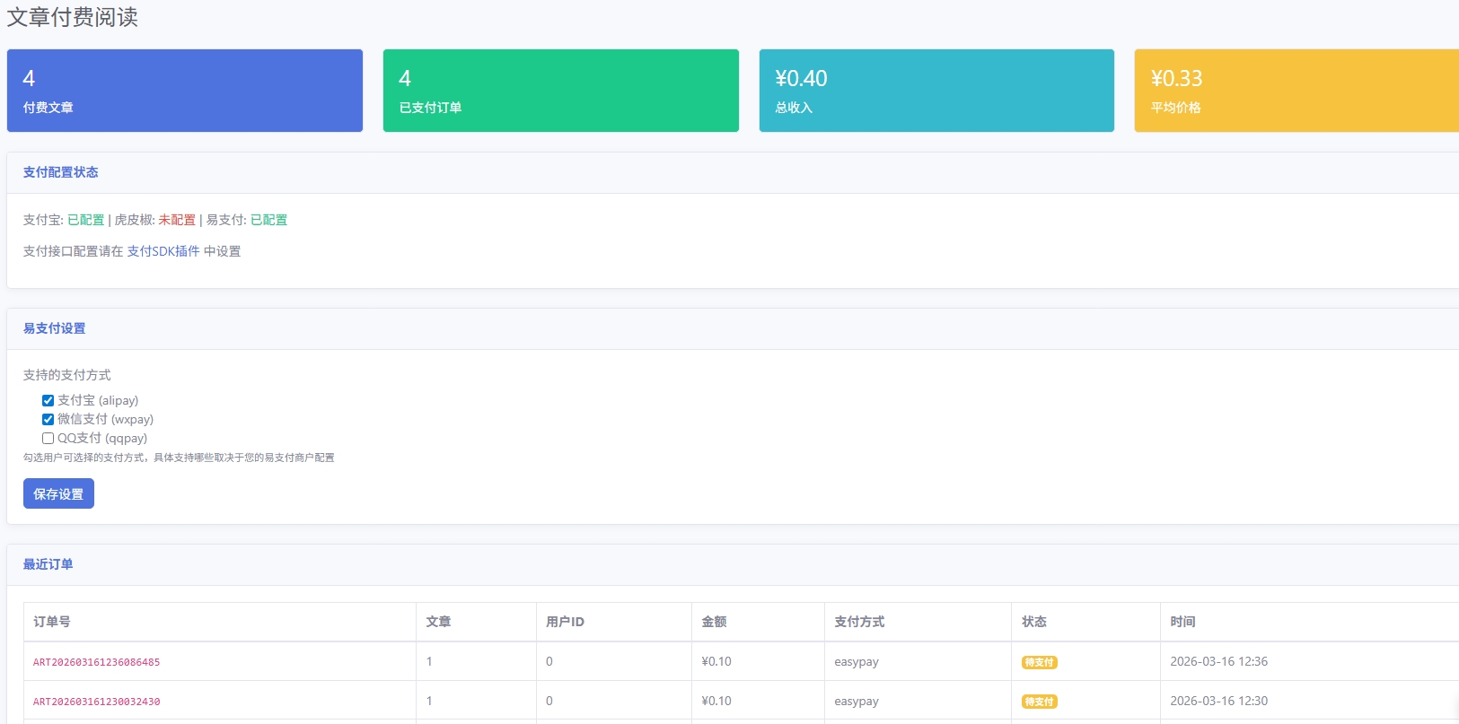Viewport: 1459px width, 724px height.
Task: Select the 已支付订单 green statistics card
Action: pos(560,91)
